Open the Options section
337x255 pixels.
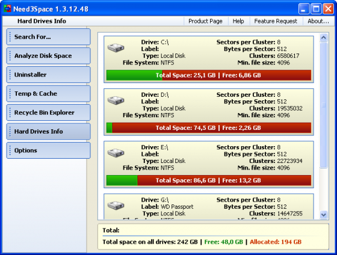click(48, 150)
